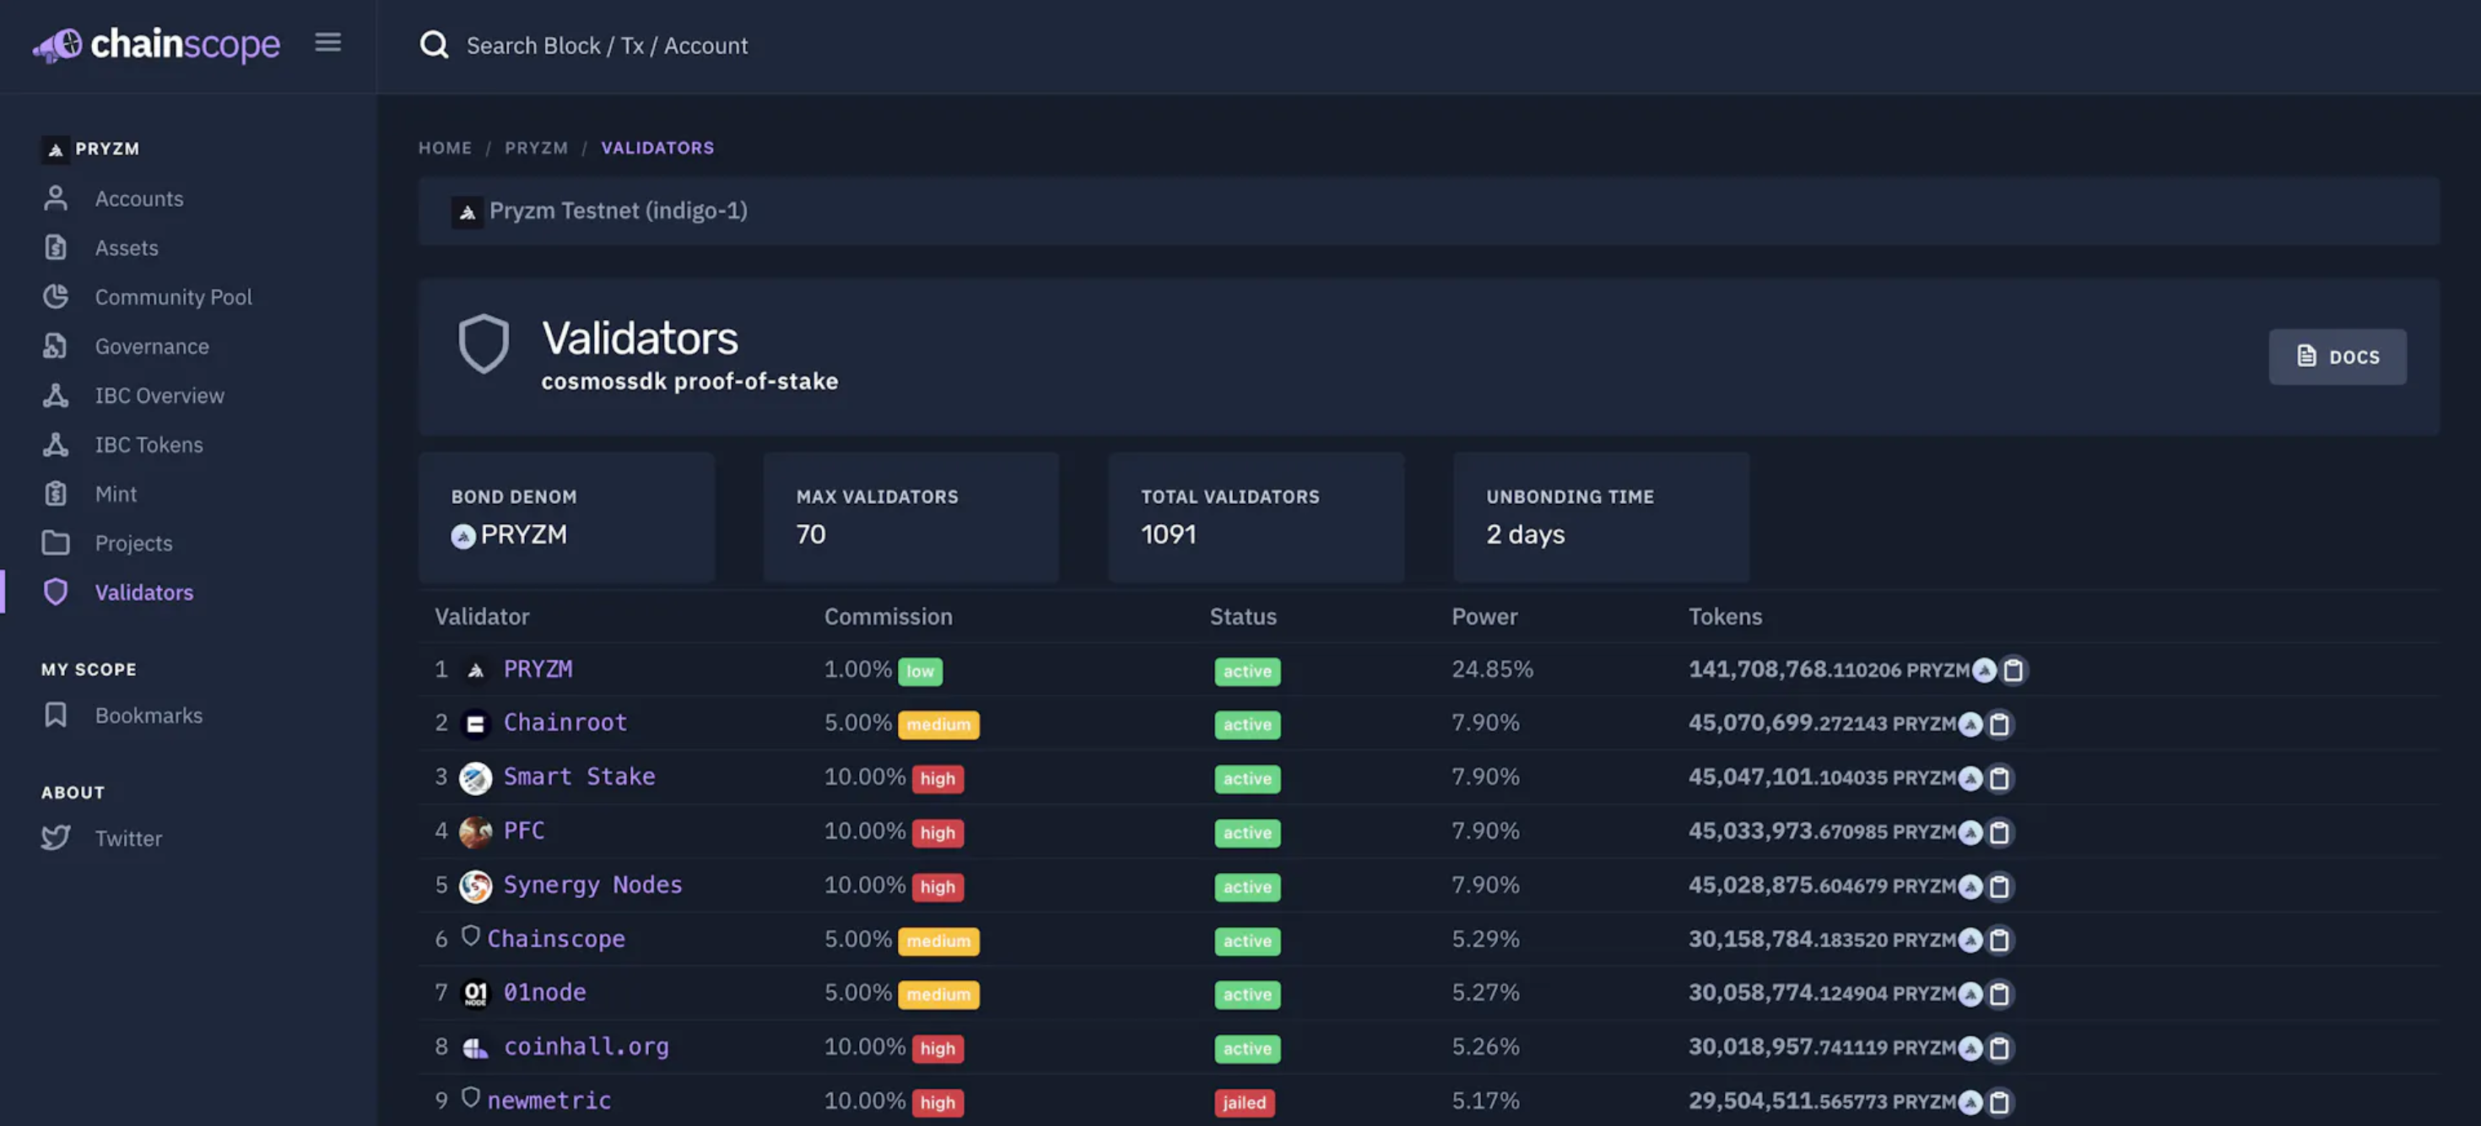Click the PRYZM token icon in Chainroot row

click(x=1970, y=723)
